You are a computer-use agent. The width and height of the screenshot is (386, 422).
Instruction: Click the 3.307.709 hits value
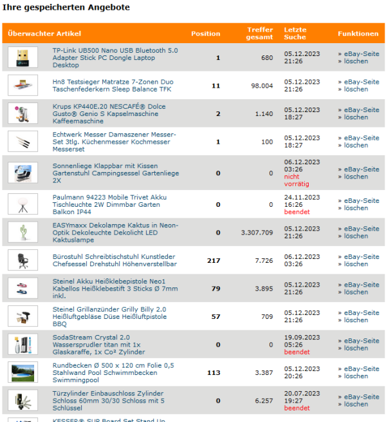[x=257, y=233]
